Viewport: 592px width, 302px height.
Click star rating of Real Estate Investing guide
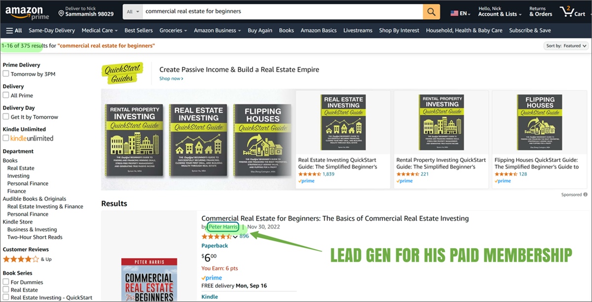310,174
